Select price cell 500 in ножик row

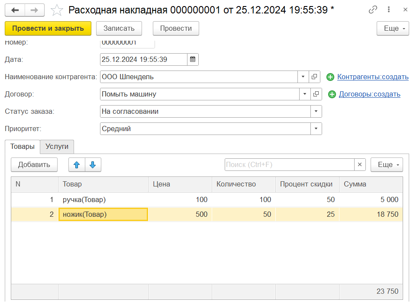pos(180,214)
